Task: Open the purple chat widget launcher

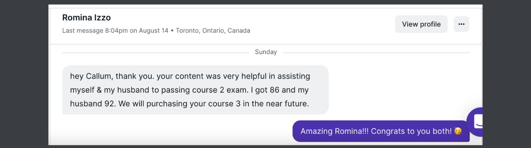Action: [475, 122]
